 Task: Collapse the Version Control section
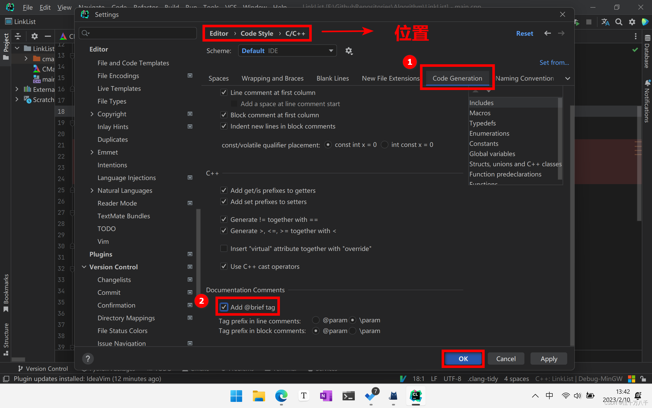[84, 267]
